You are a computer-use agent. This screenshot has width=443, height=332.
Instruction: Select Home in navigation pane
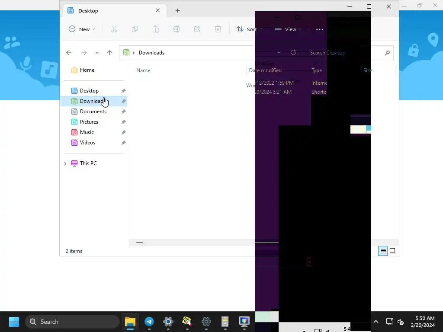[87, 70]
